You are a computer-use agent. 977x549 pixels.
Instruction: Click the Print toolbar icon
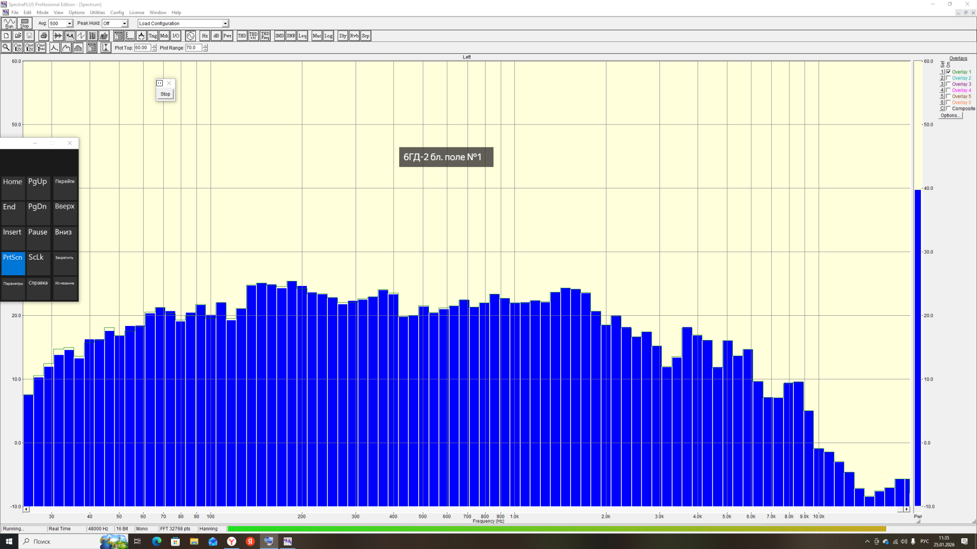43,36
